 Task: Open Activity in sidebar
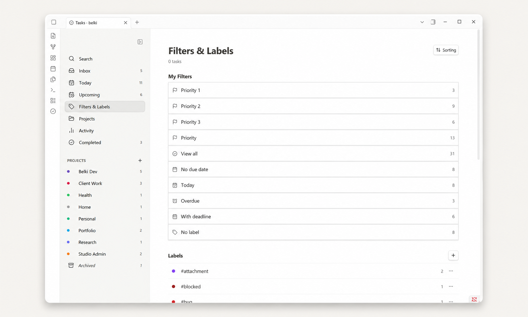pyautogui.click(x=105, y=131)
